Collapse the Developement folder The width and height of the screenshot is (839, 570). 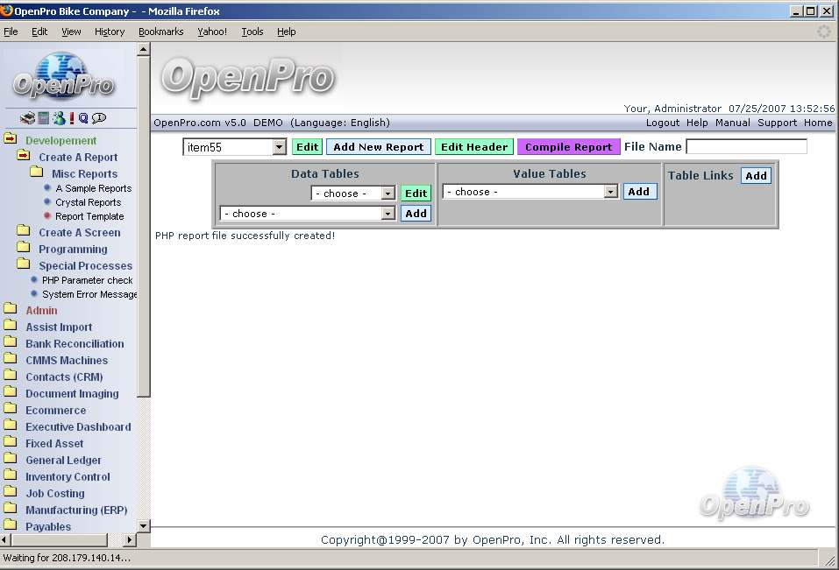click(x=11, y=140)
